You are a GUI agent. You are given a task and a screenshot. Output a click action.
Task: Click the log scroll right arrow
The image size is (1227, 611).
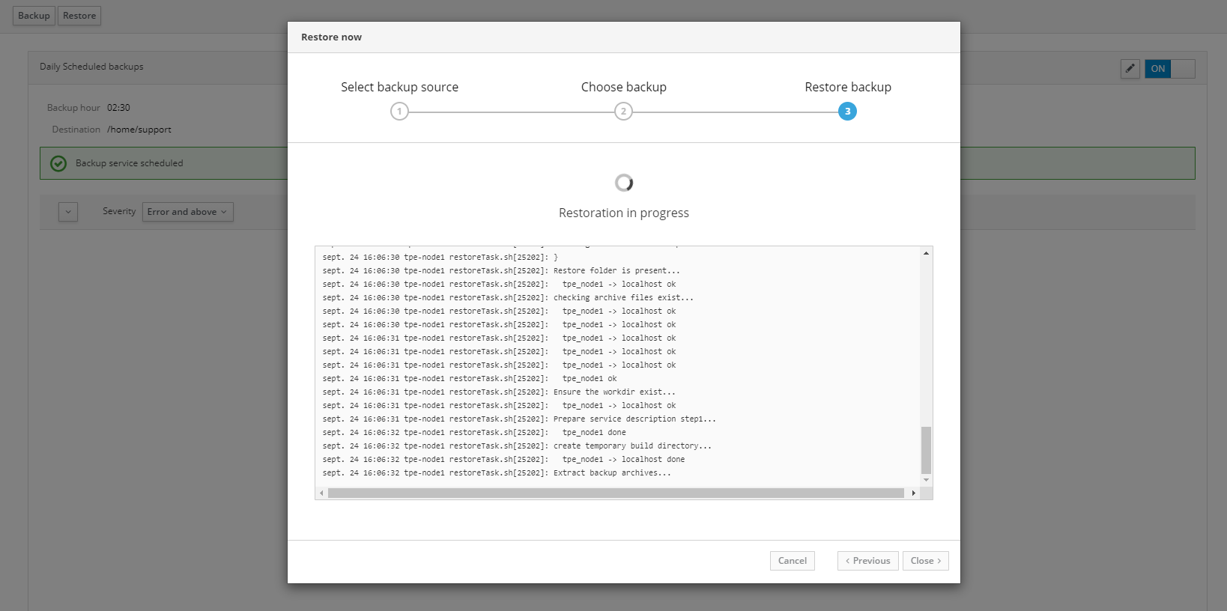[x=913, y=493]
